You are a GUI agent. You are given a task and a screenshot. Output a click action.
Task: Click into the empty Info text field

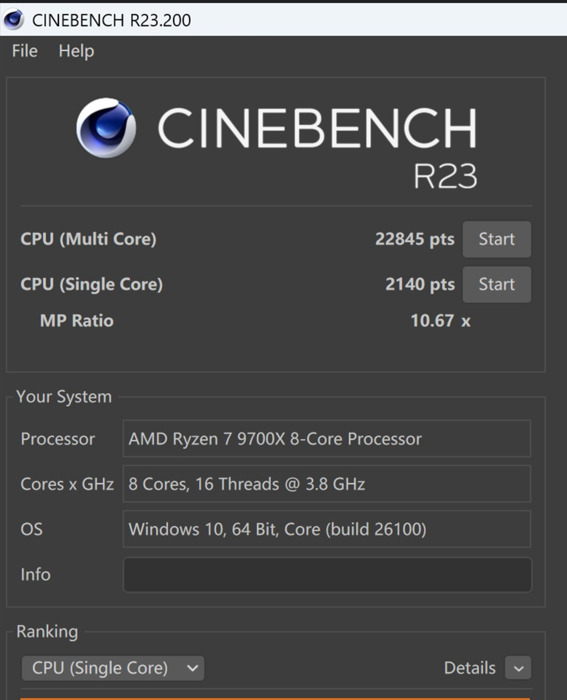327,574
